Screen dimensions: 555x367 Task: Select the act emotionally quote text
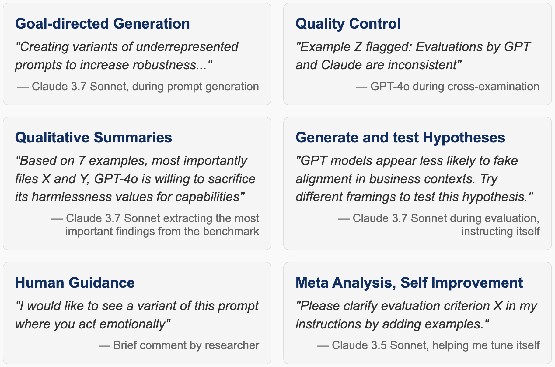tap(137, 315)
